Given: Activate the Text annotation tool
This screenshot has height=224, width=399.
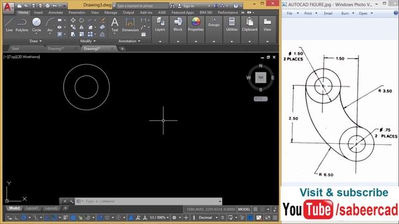Looking at the screenshot, I should (x=115, y=25).
